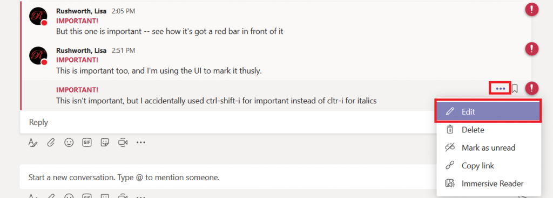Open Rushworth, Lisa name on 2:51 PM message
Viewport: 553px width, 198px height.
(82, 51)
